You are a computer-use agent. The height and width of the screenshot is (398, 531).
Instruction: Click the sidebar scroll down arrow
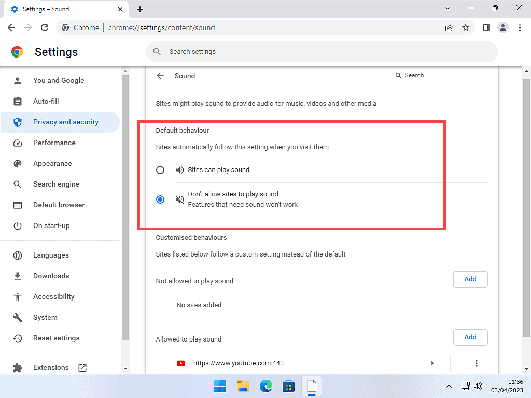coord(124,368)
